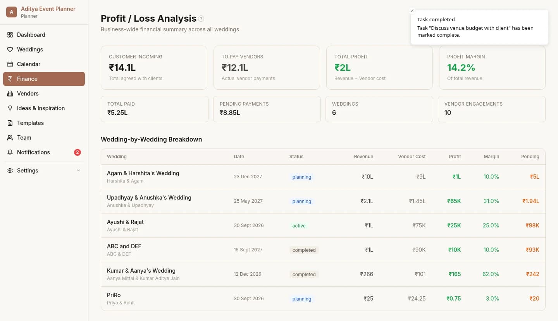This screenshot has width=558, height=321.
Task: Click the Weddings count card showing 6
Action: [x=379, y=109]
